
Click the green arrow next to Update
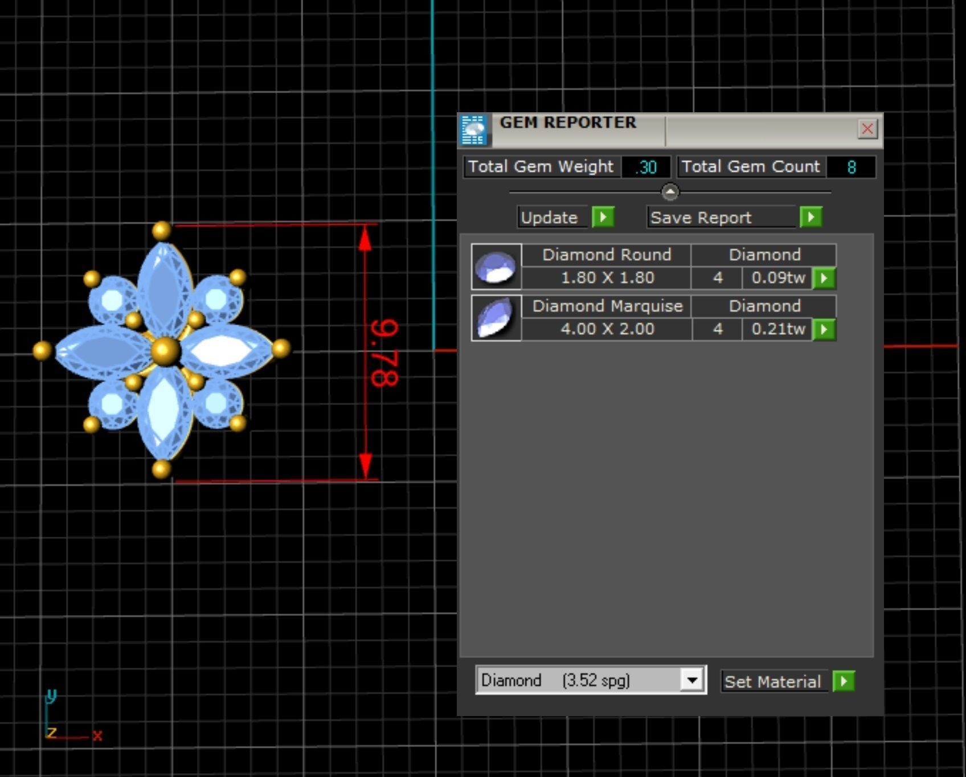point(603,217)
